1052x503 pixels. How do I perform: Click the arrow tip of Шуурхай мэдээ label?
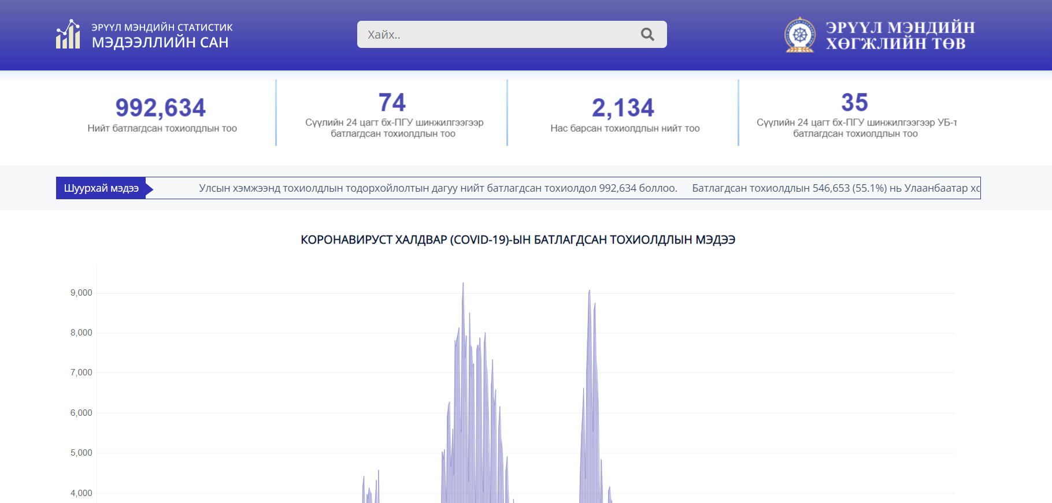click(x=149, y=188)
